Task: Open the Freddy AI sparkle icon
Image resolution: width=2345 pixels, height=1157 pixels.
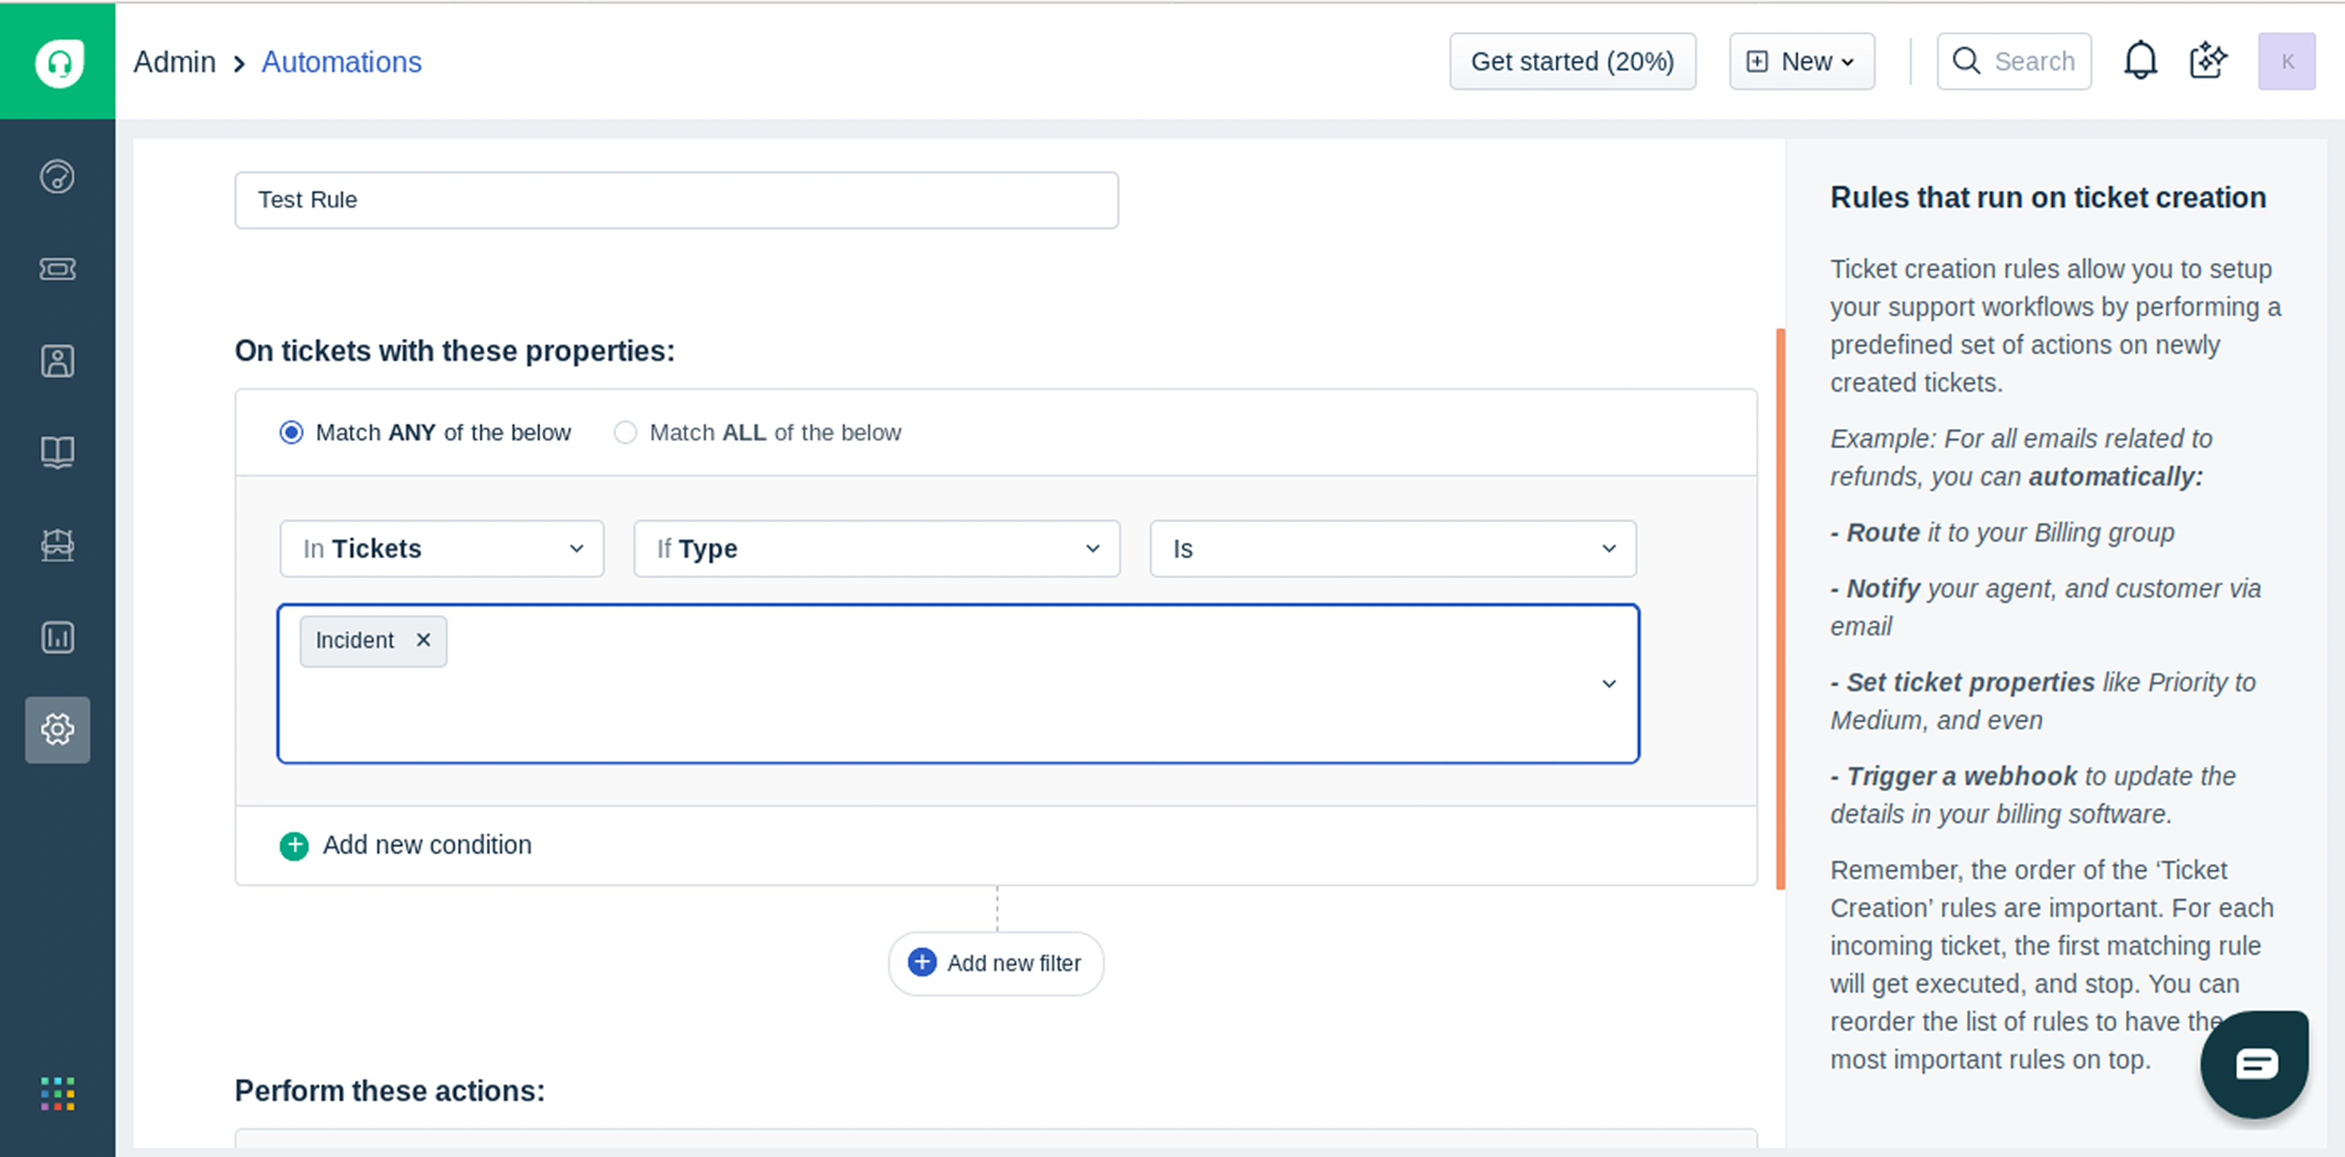Action: (2208, 61)
